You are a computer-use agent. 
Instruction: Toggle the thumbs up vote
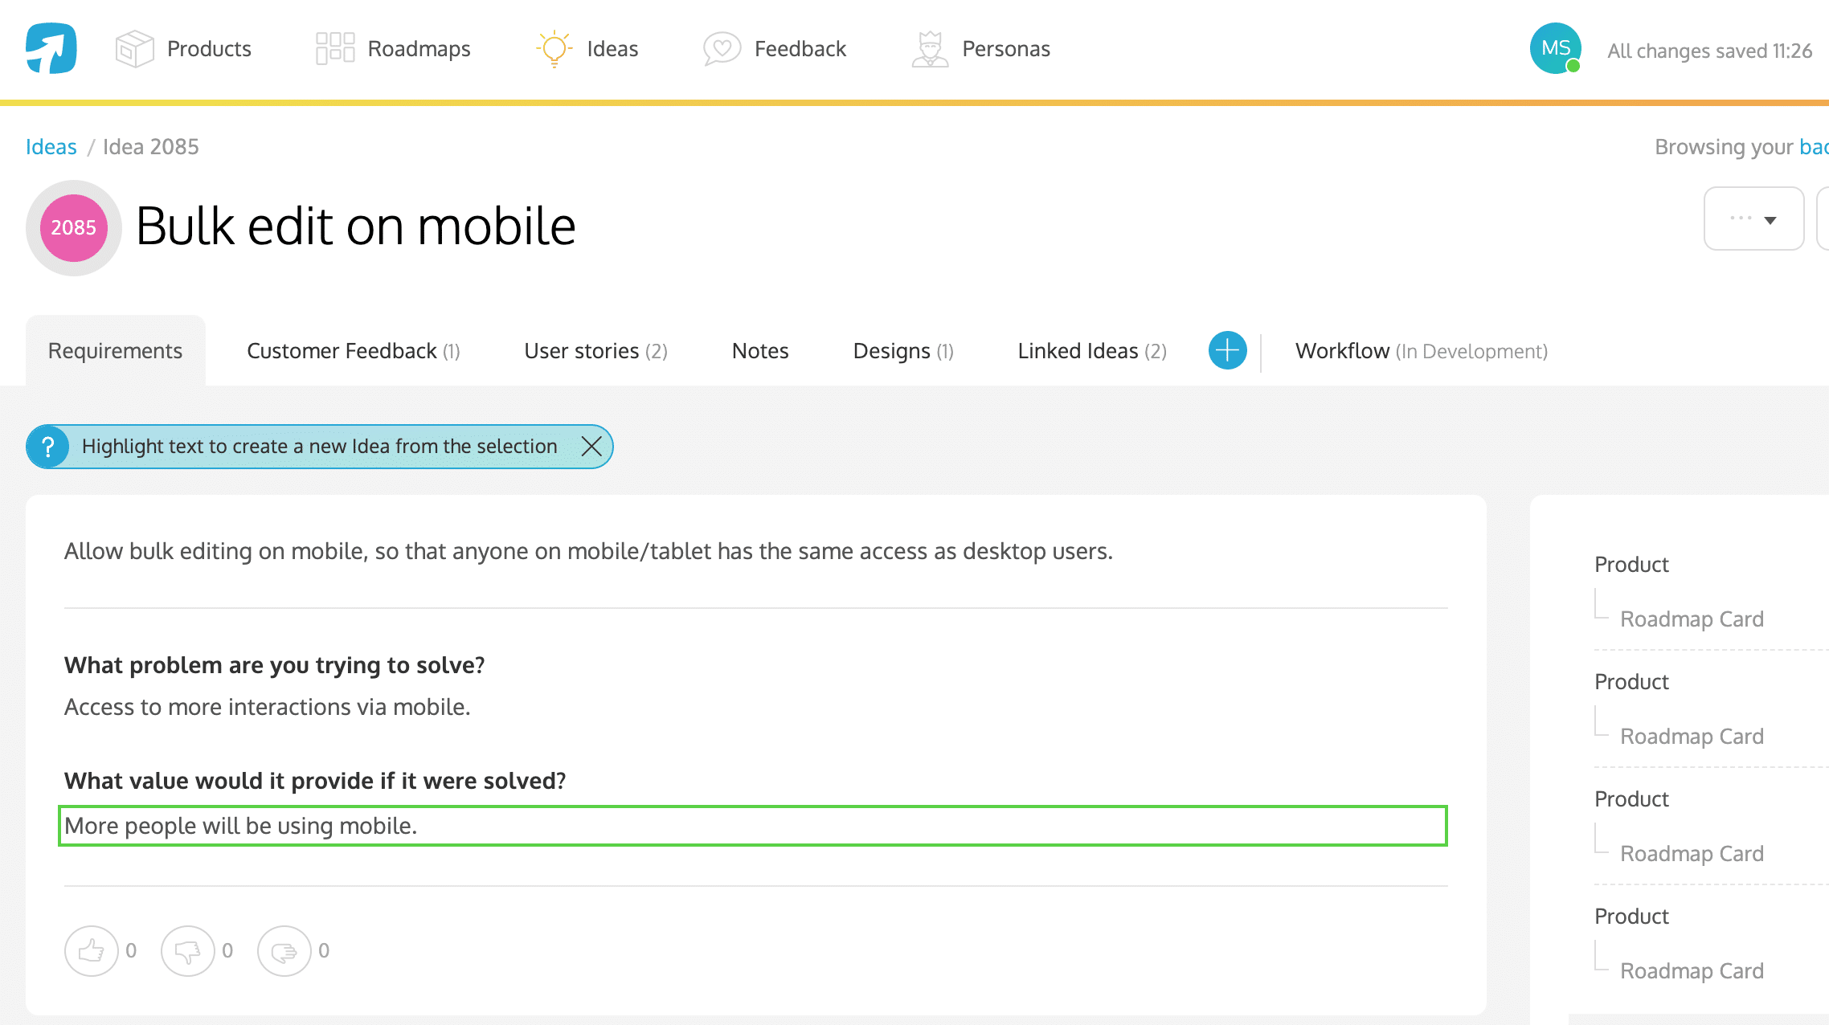pos(91,951)
